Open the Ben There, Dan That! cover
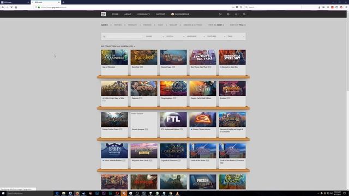Screen dimensions: 349x196 (202, 57)
